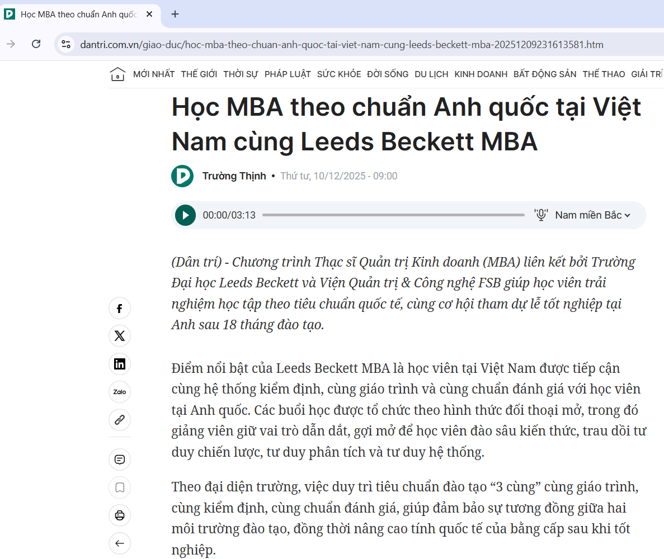The height and width of the screenshot is (559, 664).
Task: Share article on Facebook
Action: (x=120, y=309)
